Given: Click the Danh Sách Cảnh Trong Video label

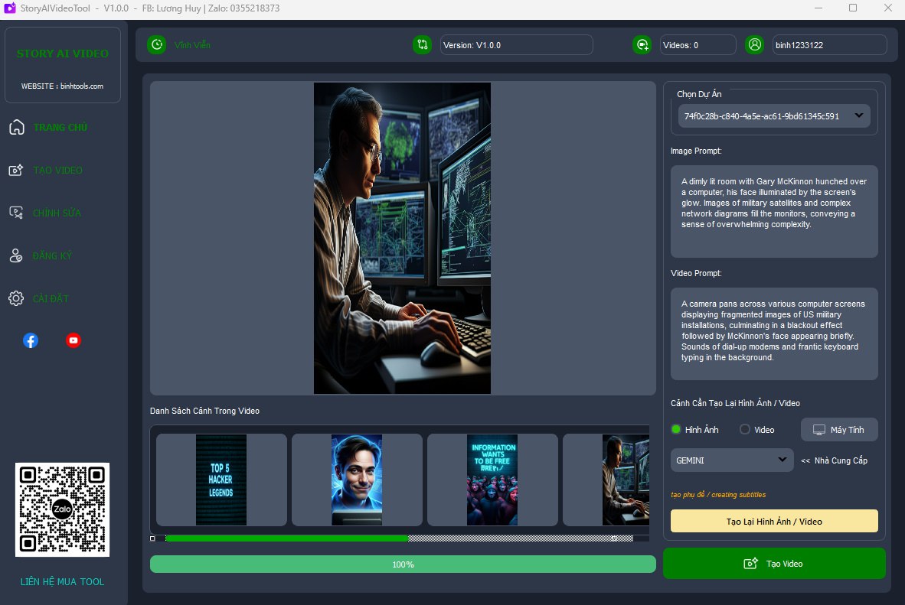Looking at the screenshot, I should (204, 411).
